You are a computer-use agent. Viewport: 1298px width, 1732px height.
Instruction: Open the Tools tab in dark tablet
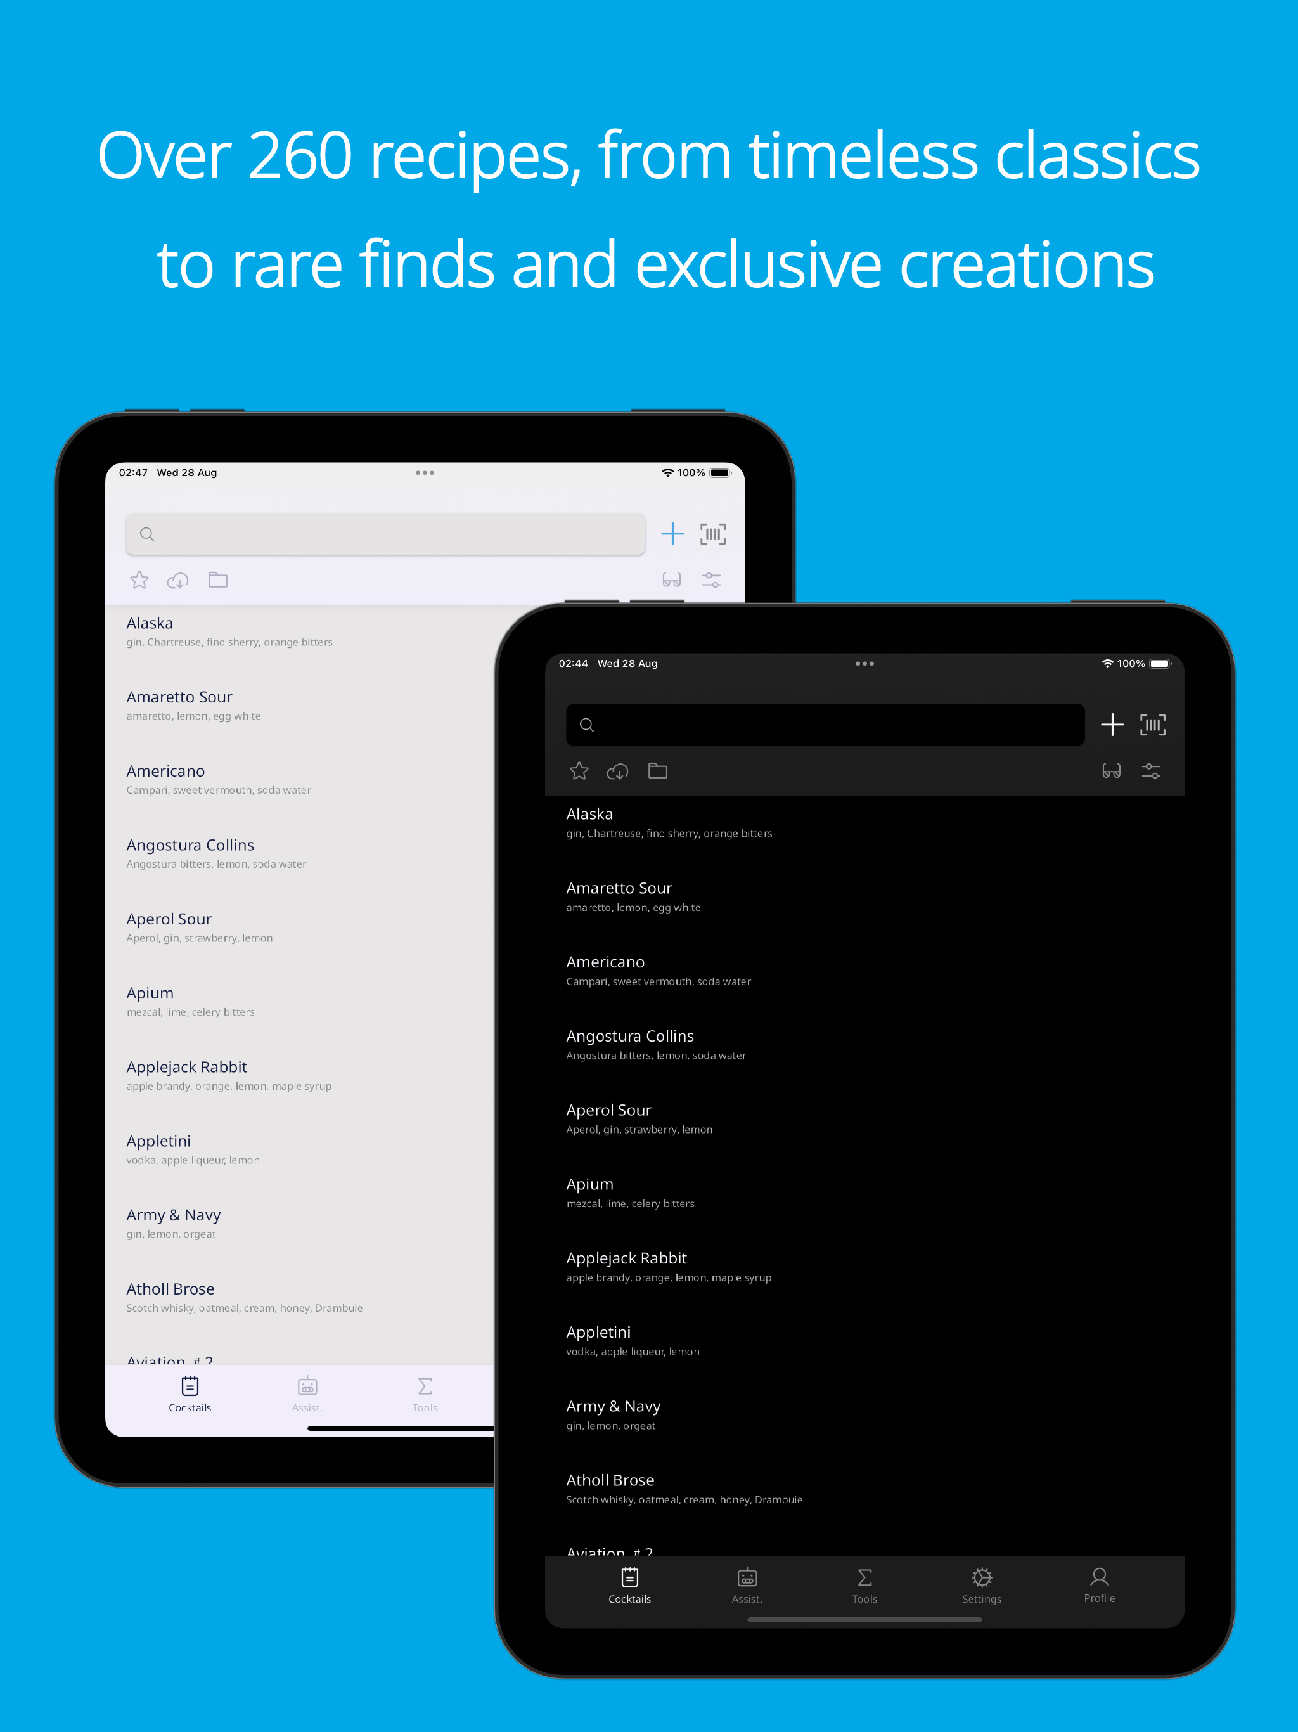point(864,1586)
